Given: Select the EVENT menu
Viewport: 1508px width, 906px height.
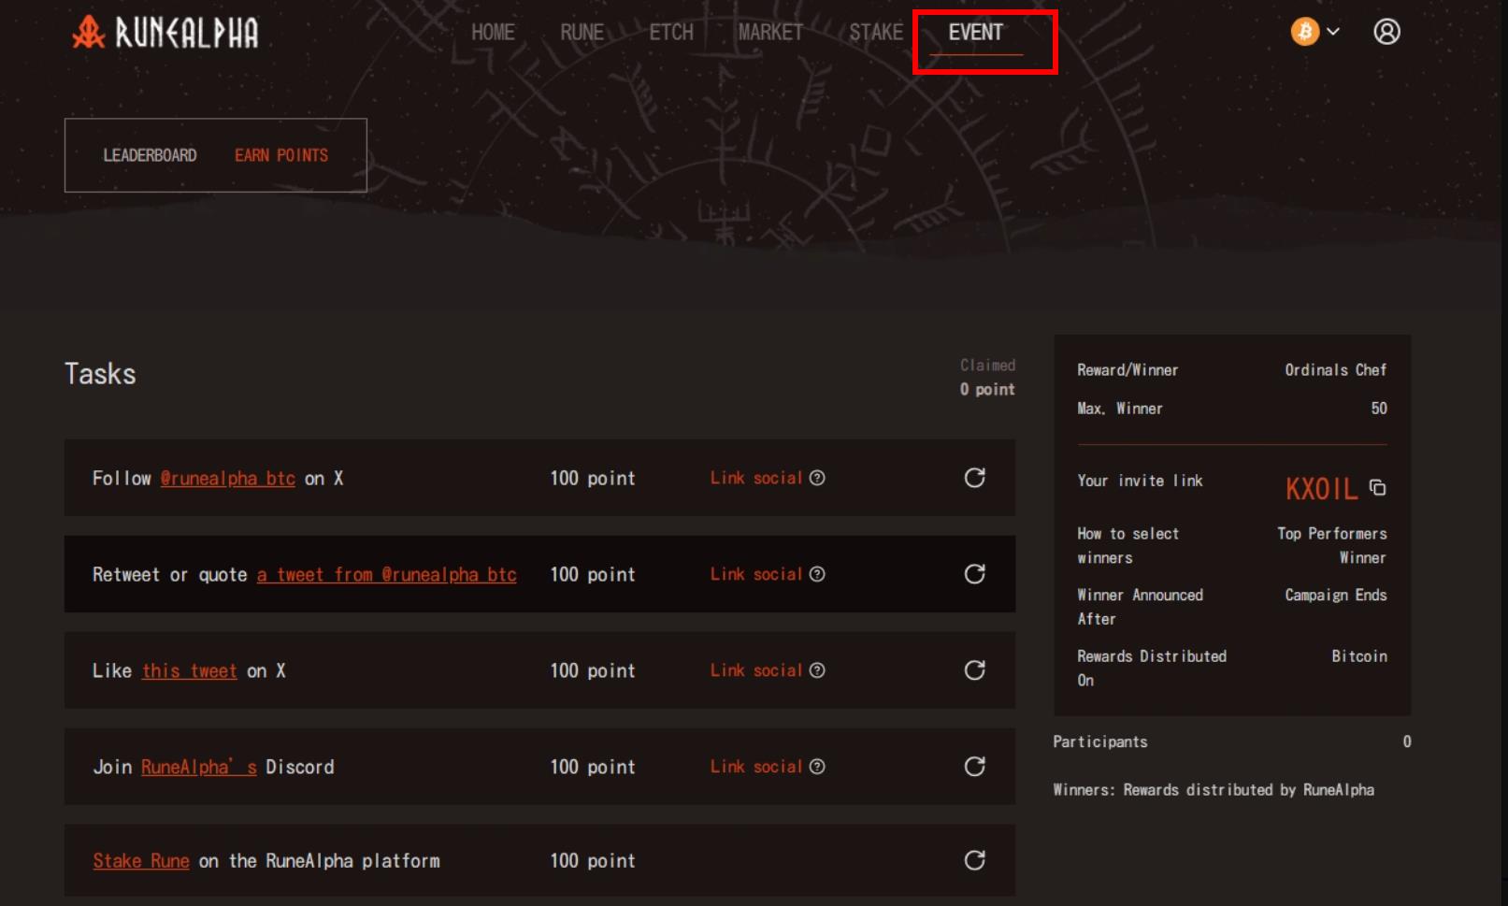Looking at the screenshot, I should [976, 33].
